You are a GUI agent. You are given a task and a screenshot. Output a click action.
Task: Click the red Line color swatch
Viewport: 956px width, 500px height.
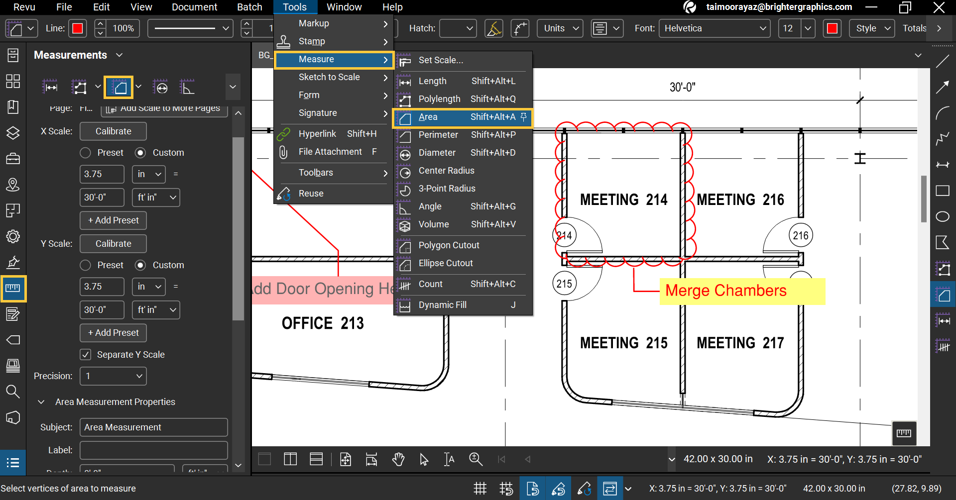[x=78, y=28]
